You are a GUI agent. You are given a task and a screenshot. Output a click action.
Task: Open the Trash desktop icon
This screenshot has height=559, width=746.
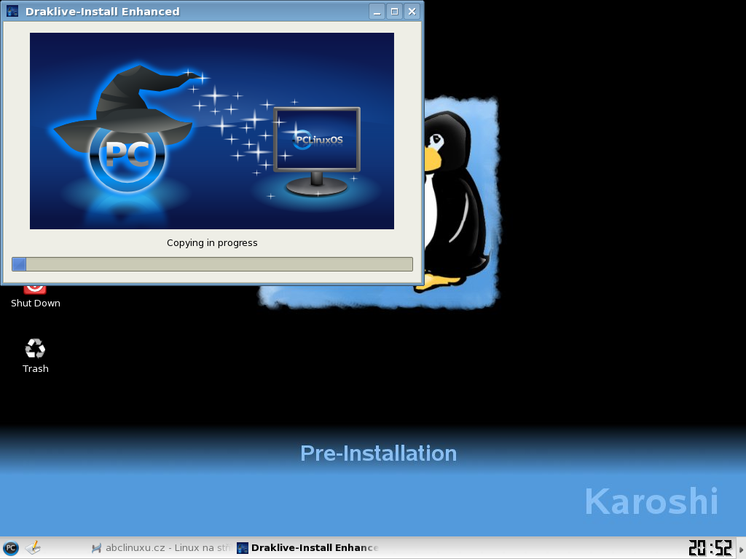tap(35, 349)
